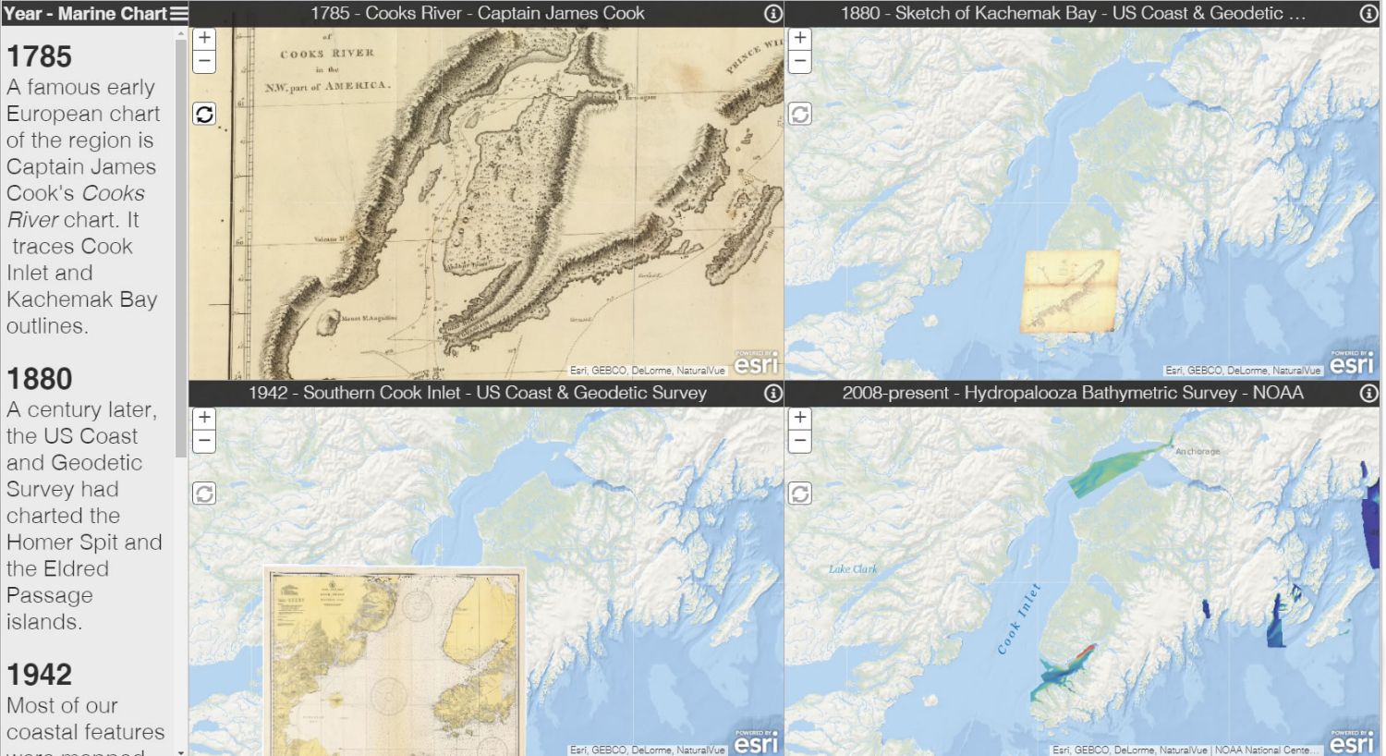Click the Esri, GEBCO attribution on 1942 map

pos(648,750)
